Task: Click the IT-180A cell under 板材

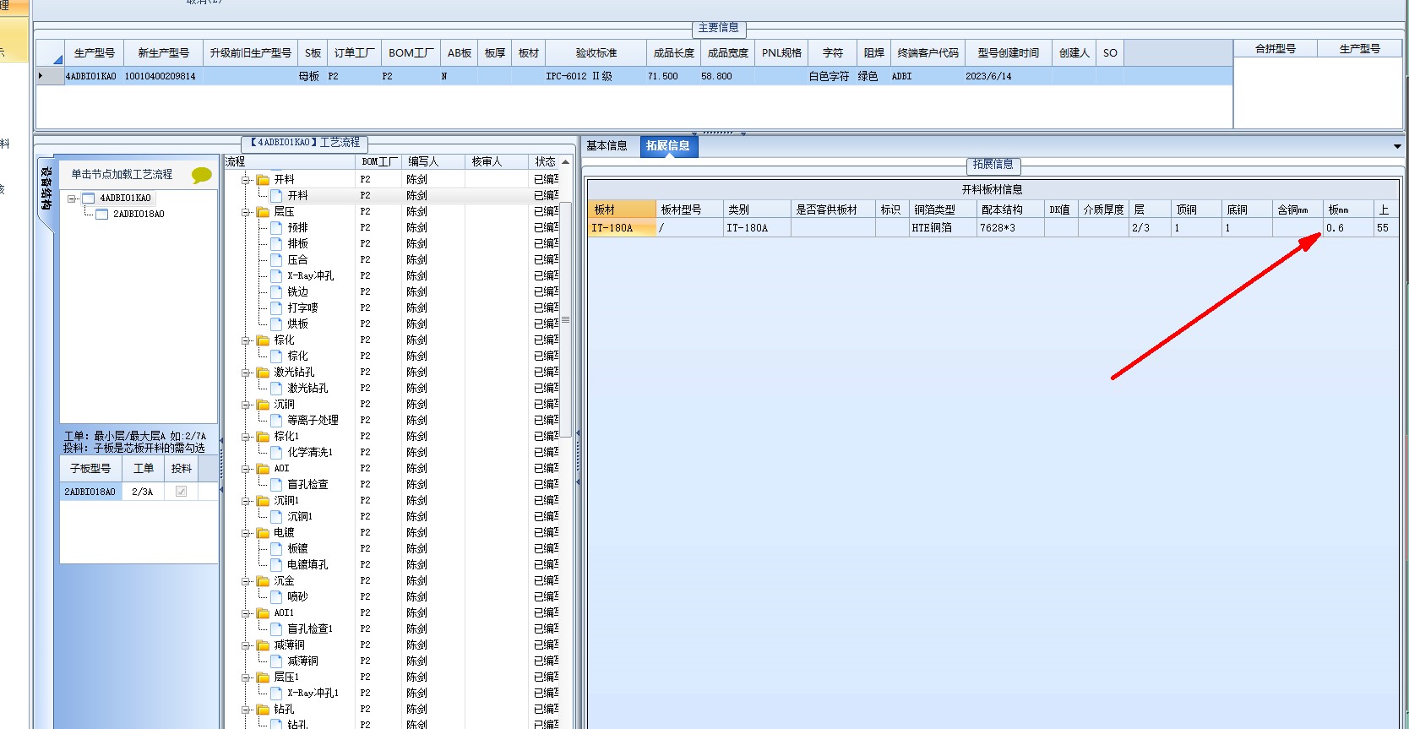Action: pyautogui.click(x=622, y=228)
